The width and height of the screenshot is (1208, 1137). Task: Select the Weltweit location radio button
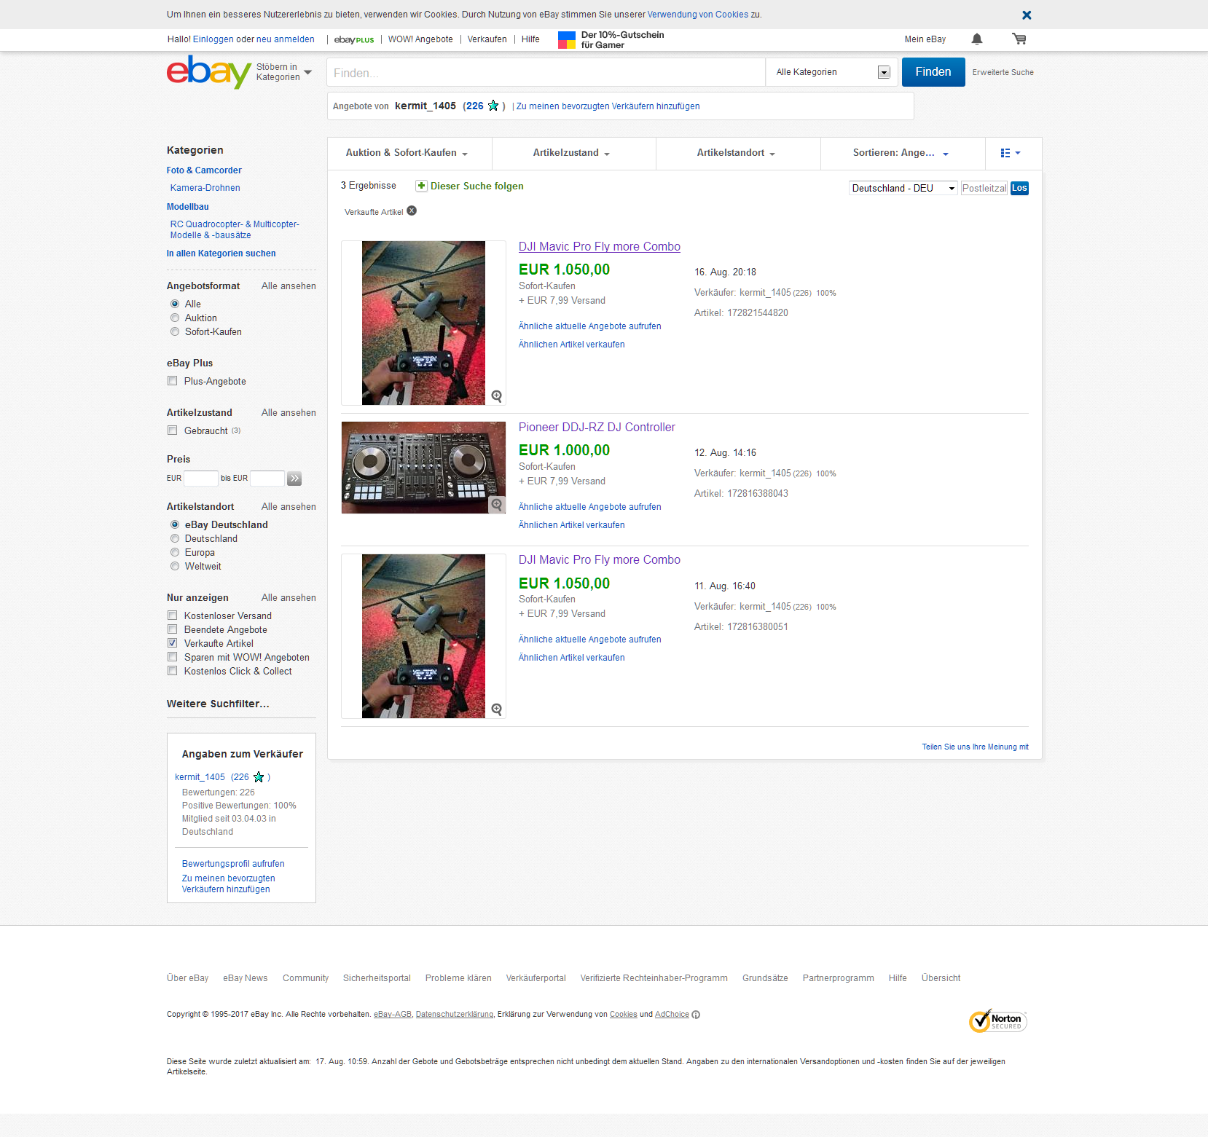(175, 566)
